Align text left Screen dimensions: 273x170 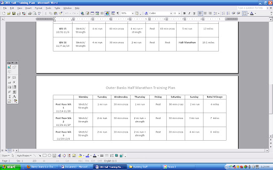point(200,13)
